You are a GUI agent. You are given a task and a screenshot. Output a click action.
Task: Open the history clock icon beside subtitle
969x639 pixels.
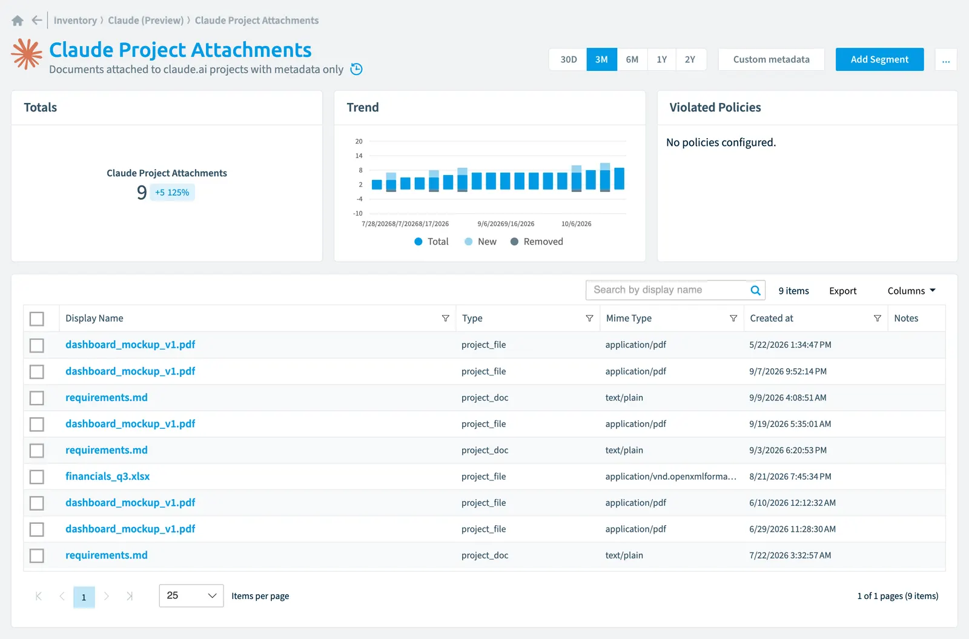pyautogui.click(x=357, y=69)
